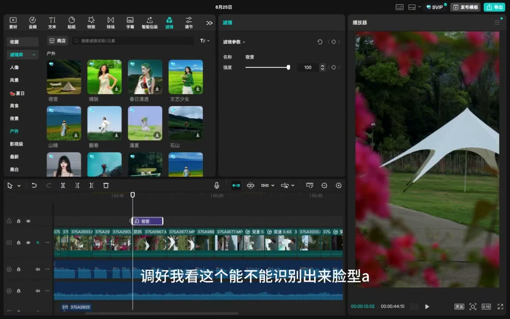Lock the main video track
This screenshot has height=319, width=510.
[x=19, y=242]
